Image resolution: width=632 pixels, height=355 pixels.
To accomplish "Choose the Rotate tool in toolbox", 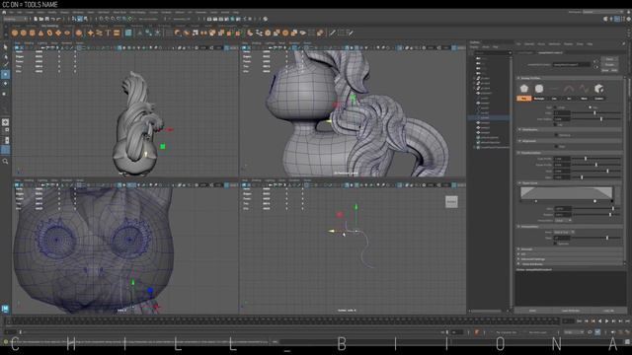I will (5, 84).
